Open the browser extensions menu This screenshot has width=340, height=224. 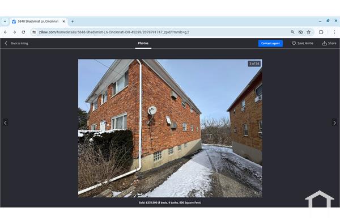(x=321, y=32)
